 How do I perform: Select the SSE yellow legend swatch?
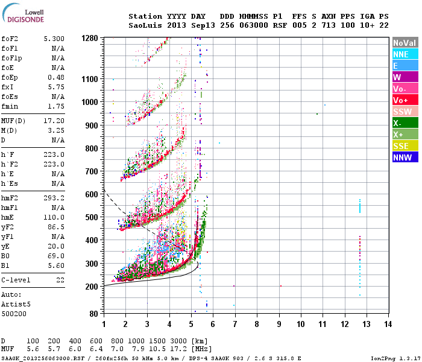click(405, 146)
